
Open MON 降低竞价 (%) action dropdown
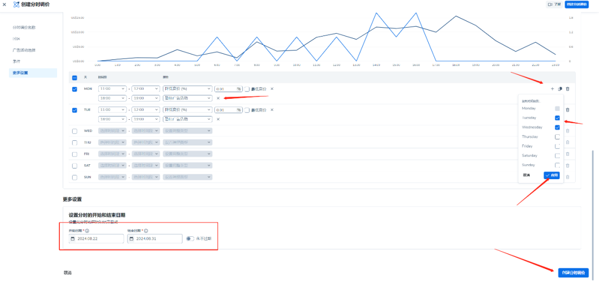187,89
